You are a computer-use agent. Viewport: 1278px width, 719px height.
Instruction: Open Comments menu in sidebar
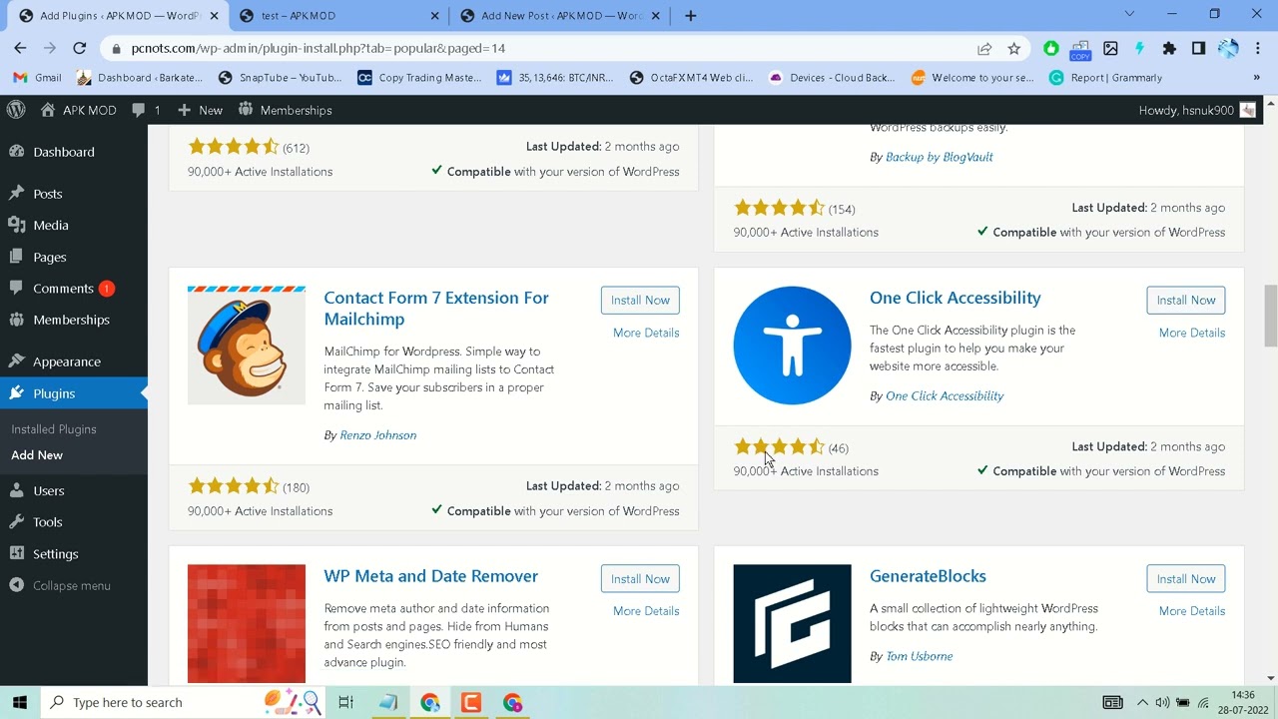[x=63, y=289]
